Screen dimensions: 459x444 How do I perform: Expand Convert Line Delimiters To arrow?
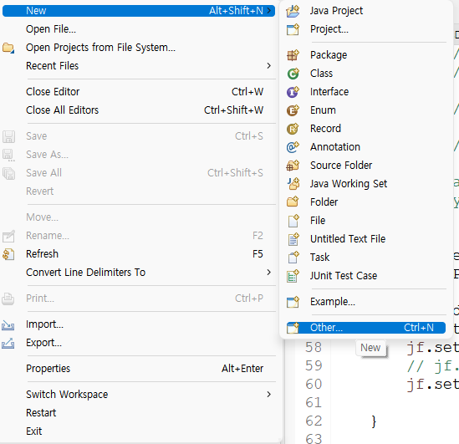point(268,273)
